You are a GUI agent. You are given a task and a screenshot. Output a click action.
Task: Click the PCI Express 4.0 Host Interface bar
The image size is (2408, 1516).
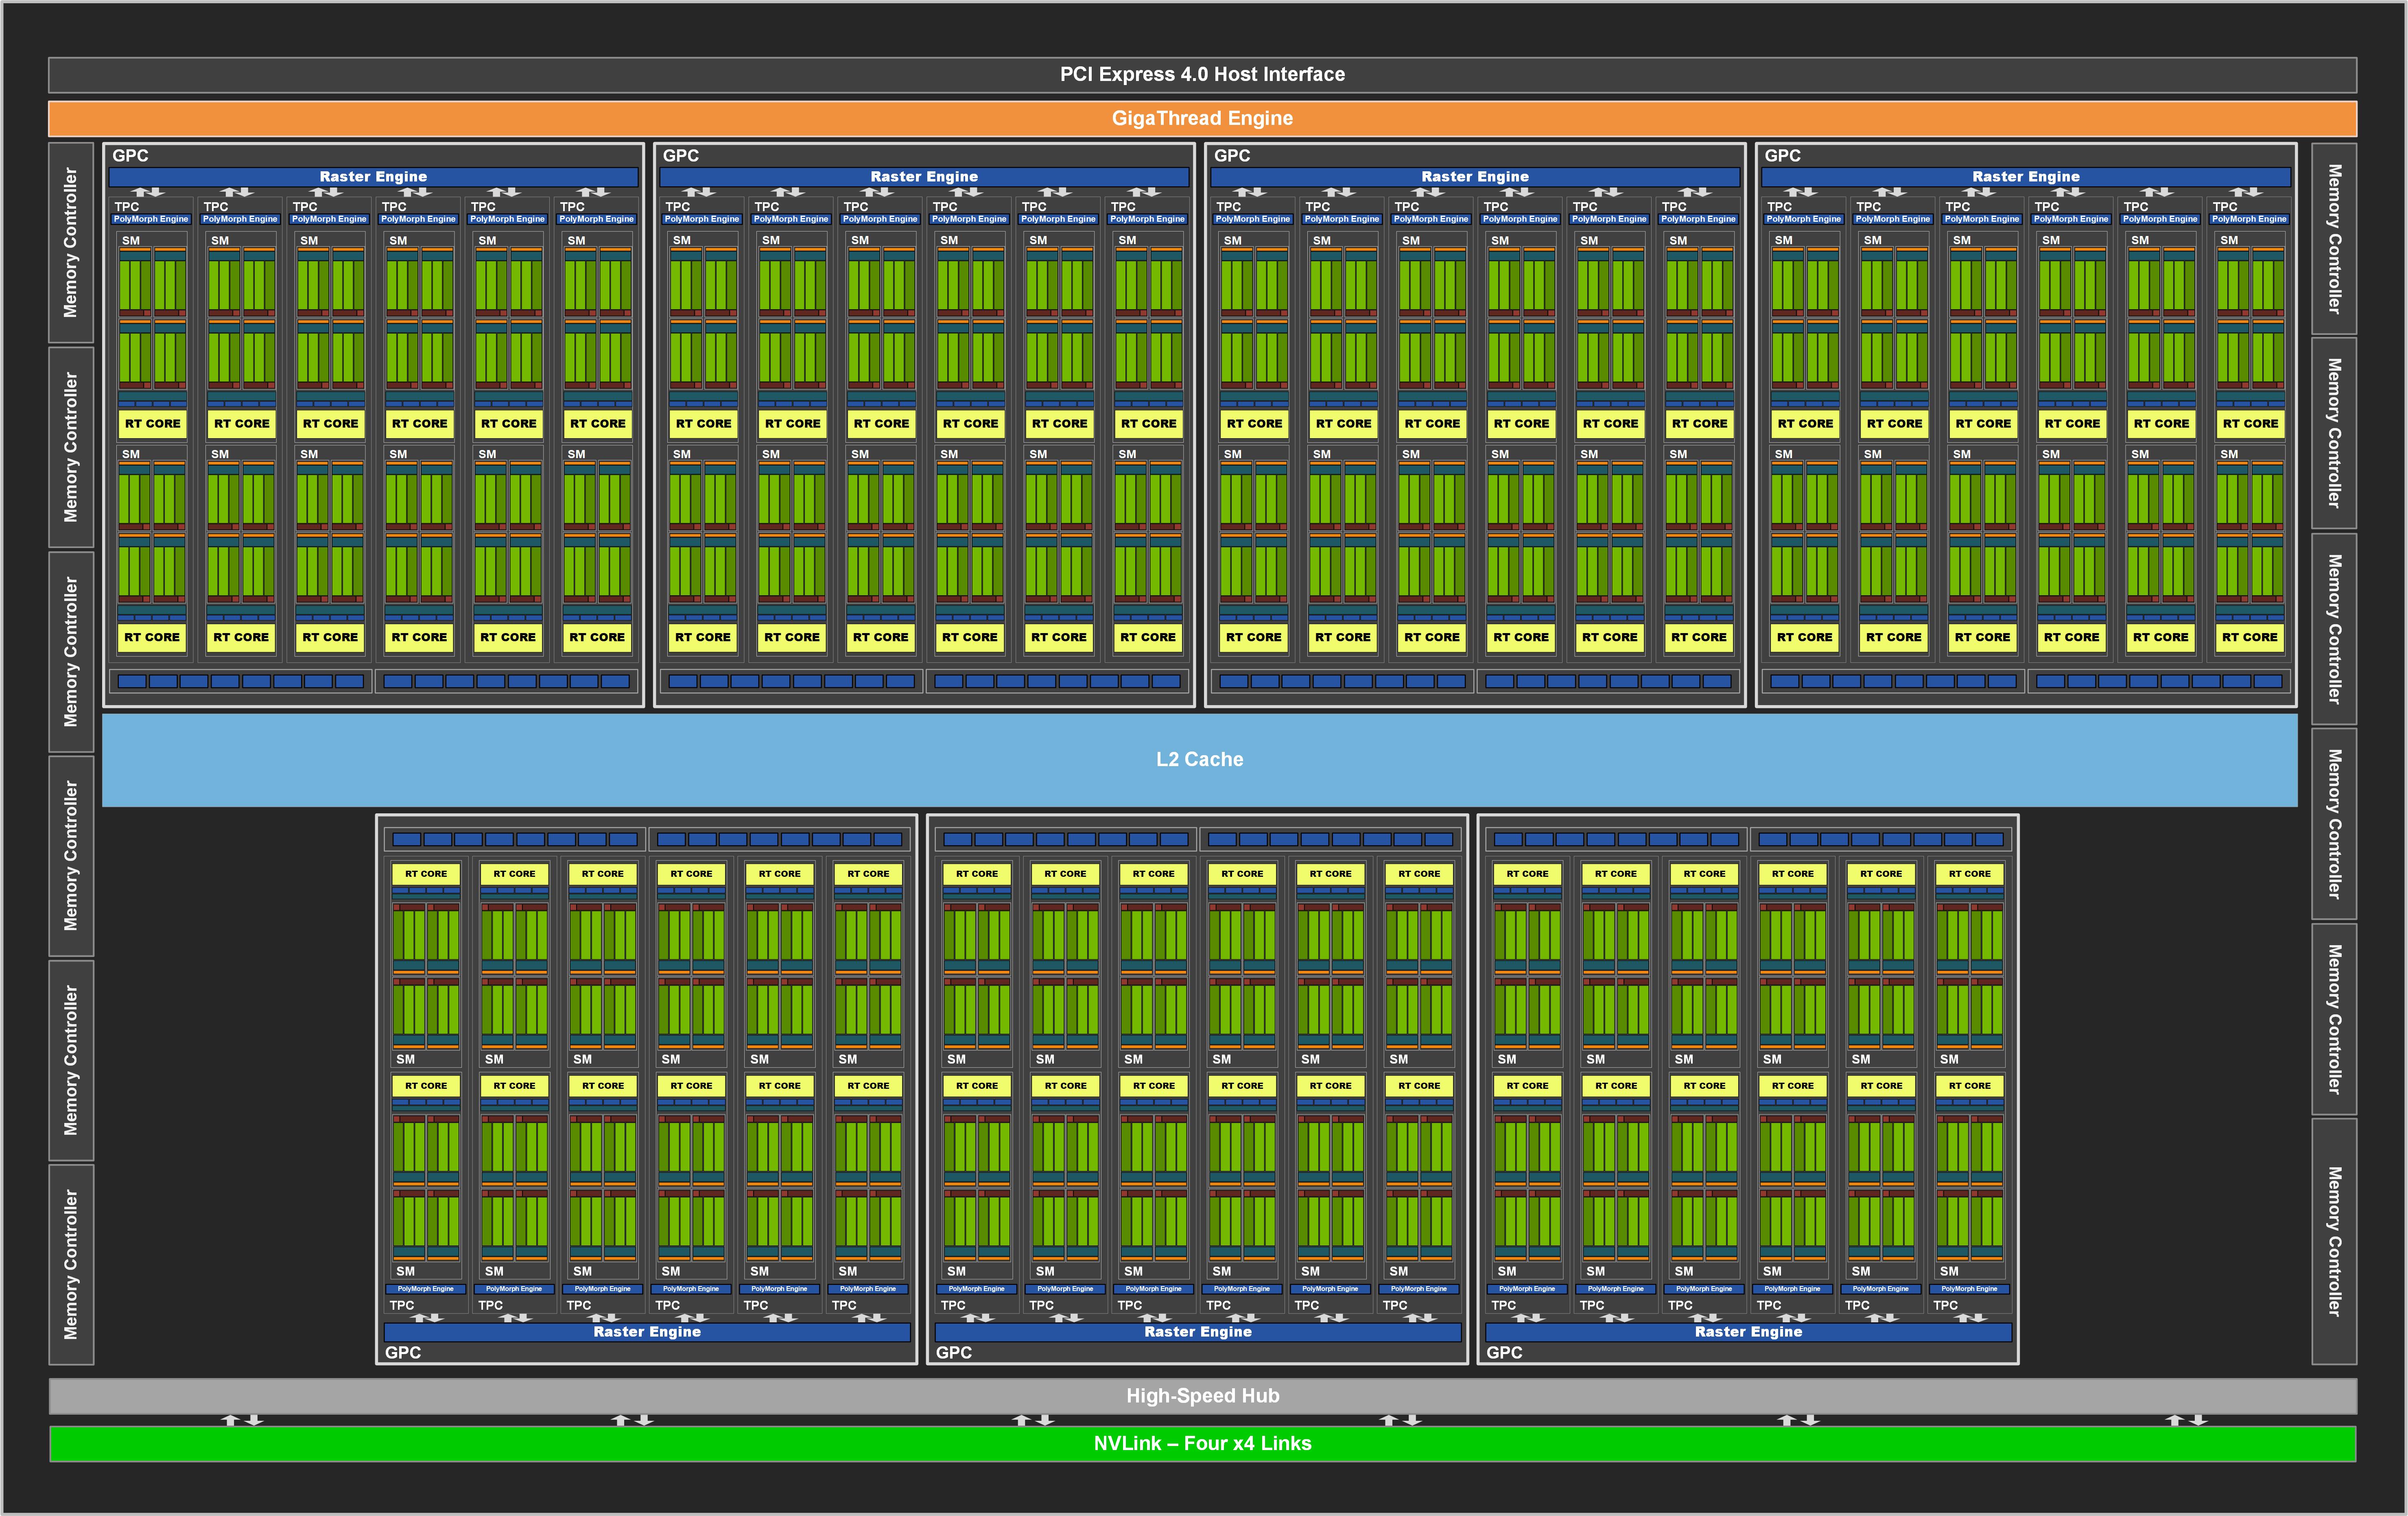point(1202,74)
